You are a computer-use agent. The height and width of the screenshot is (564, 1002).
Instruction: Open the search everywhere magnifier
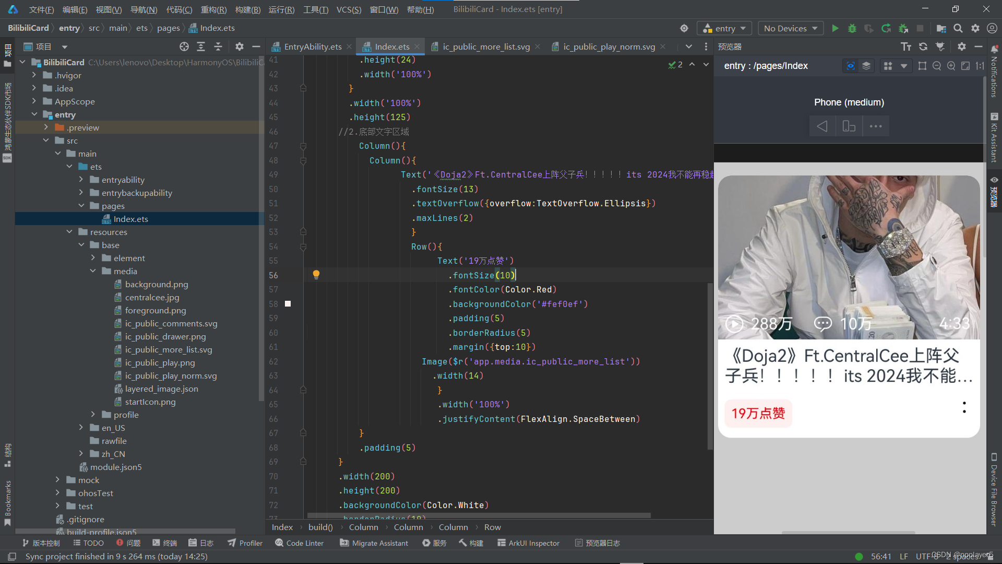(958, 28)
